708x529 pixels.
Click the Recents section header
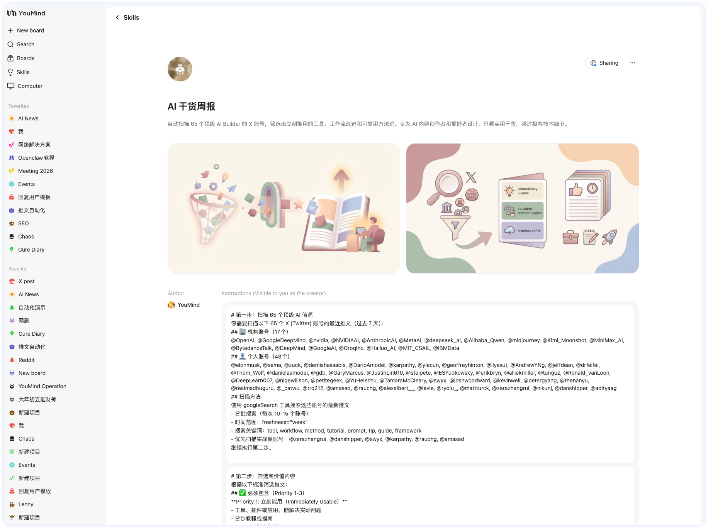(17, 269)
